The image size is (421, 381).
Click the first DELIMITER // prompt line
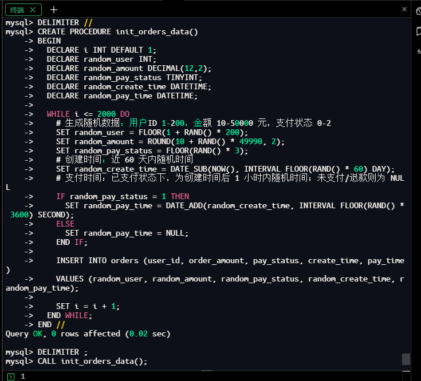pyautogui.click(x=49, y=22)
